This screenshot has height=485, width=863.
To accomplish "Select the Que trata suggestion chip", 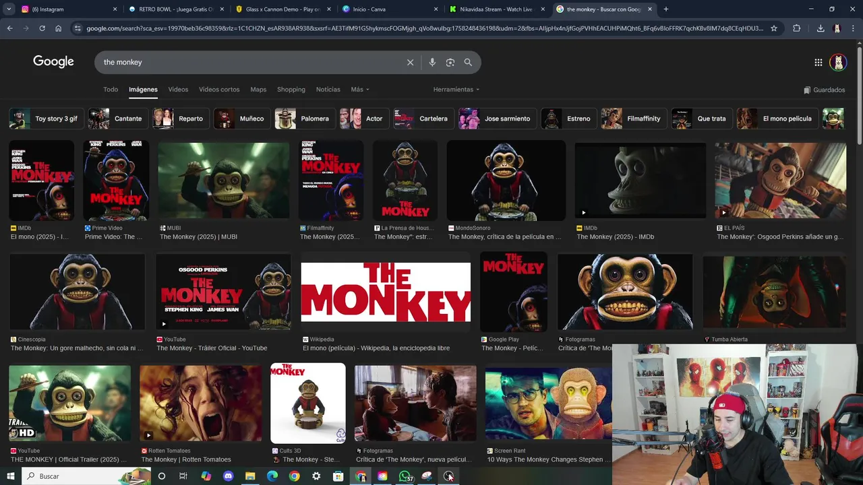I will 702,119.
